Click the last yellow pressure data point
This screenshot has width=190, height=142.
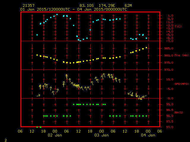[x=146, y=48]
